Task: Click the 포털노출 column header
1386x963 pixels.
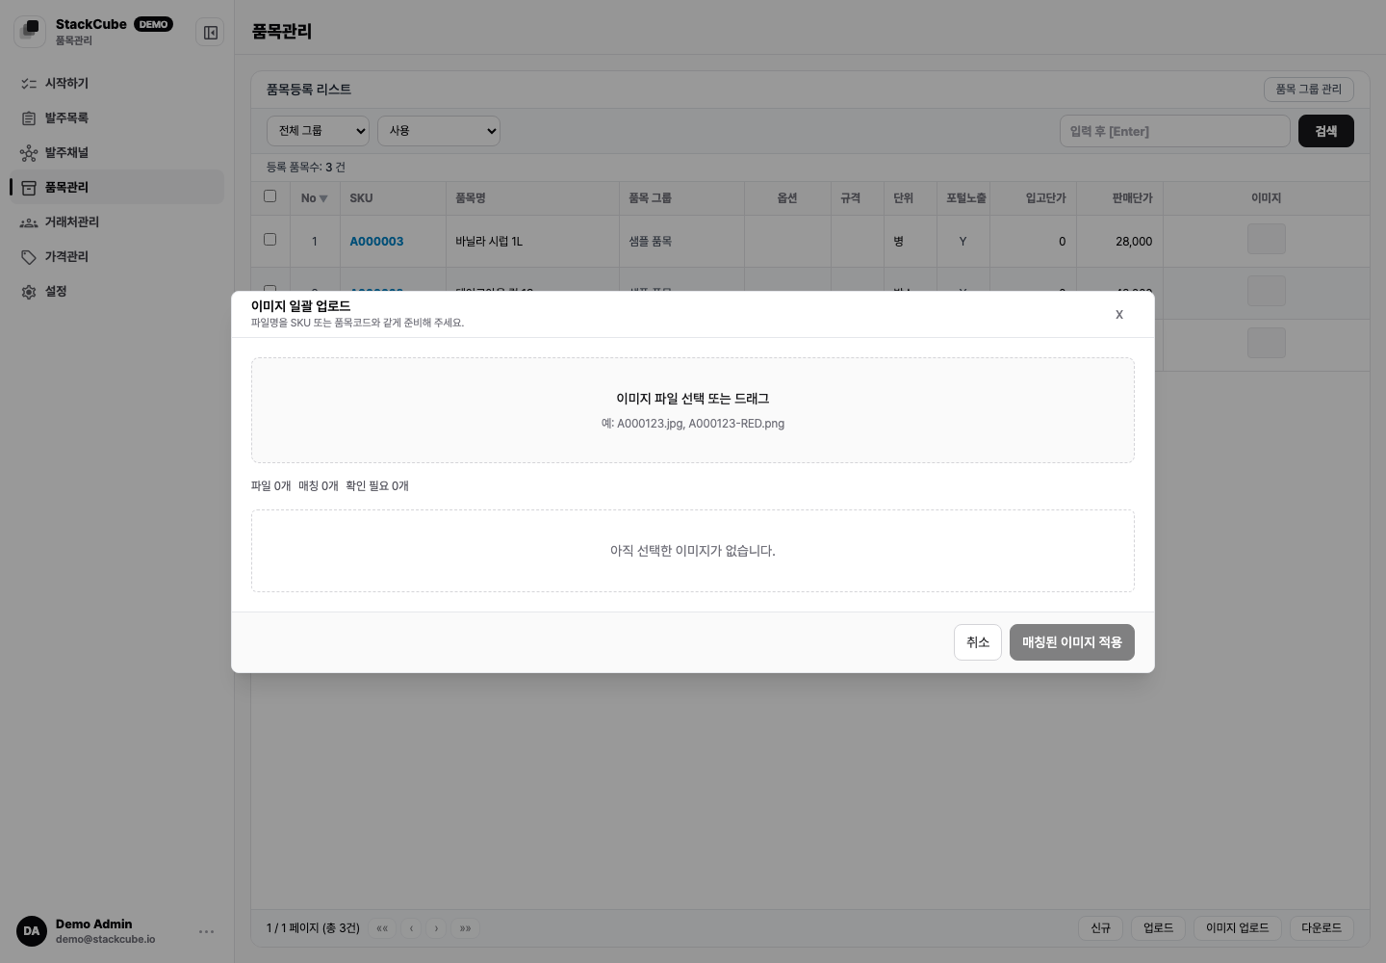Action: click(965, 198)
